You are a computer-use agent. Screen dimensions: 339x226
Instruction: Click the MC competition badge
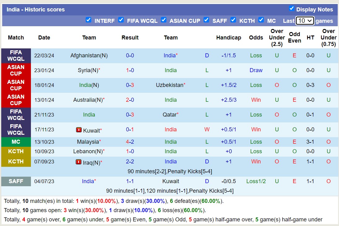click(x=16, y=142)
